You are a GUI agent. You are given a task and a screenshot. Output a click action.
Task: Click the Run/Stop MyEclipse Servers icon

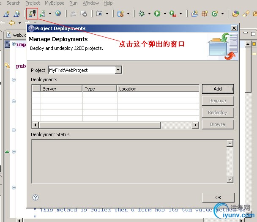43,14
